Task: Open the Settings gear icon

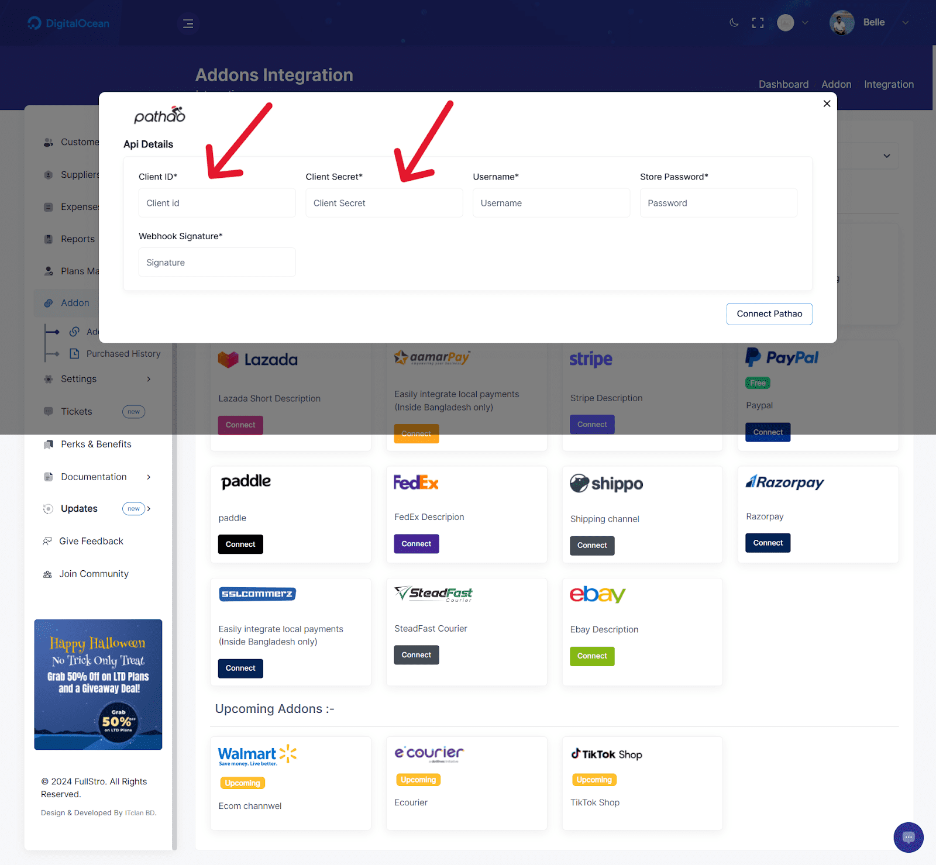Action: (49, 379)
